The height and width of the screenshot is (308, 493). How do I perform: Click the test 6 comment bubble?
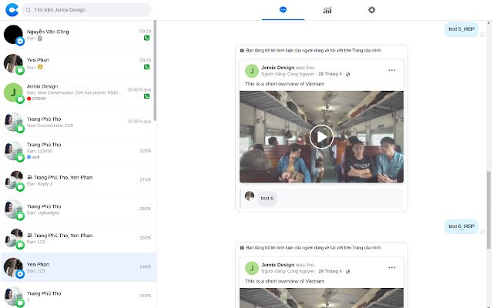pyautogui.click(x=267, y=199)
